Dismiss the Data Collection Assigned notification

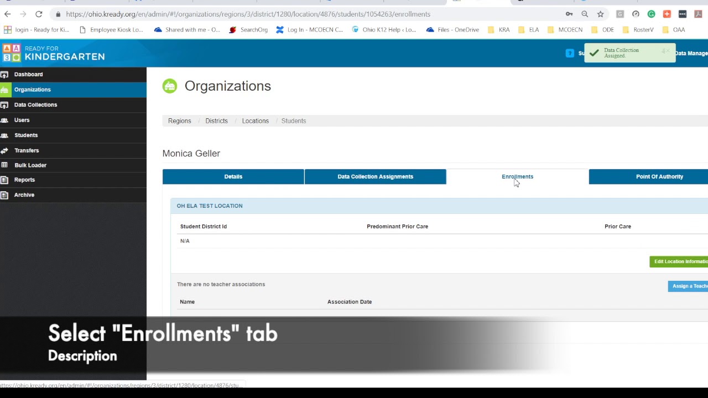(667, 51)
